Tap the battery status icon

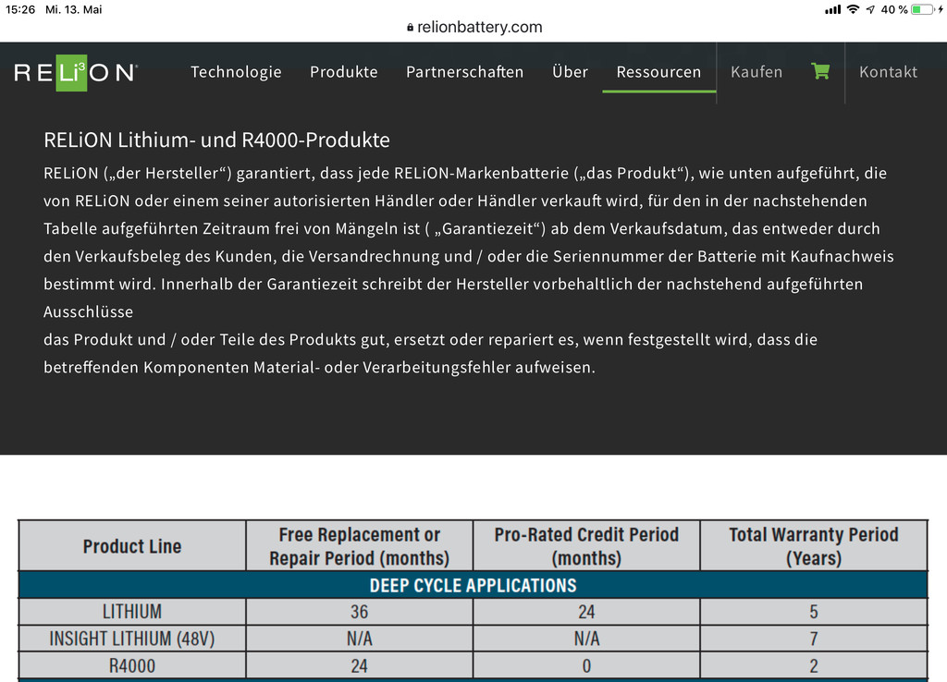(923, 9)
